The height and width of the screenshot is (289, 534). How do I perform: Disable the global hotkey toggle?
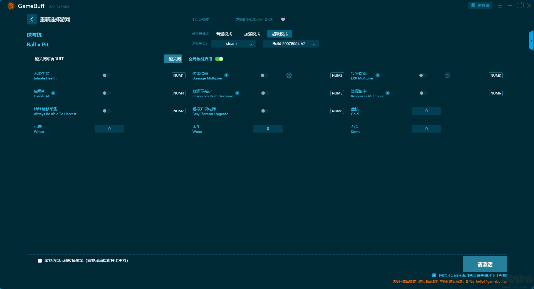pos(219,59)
